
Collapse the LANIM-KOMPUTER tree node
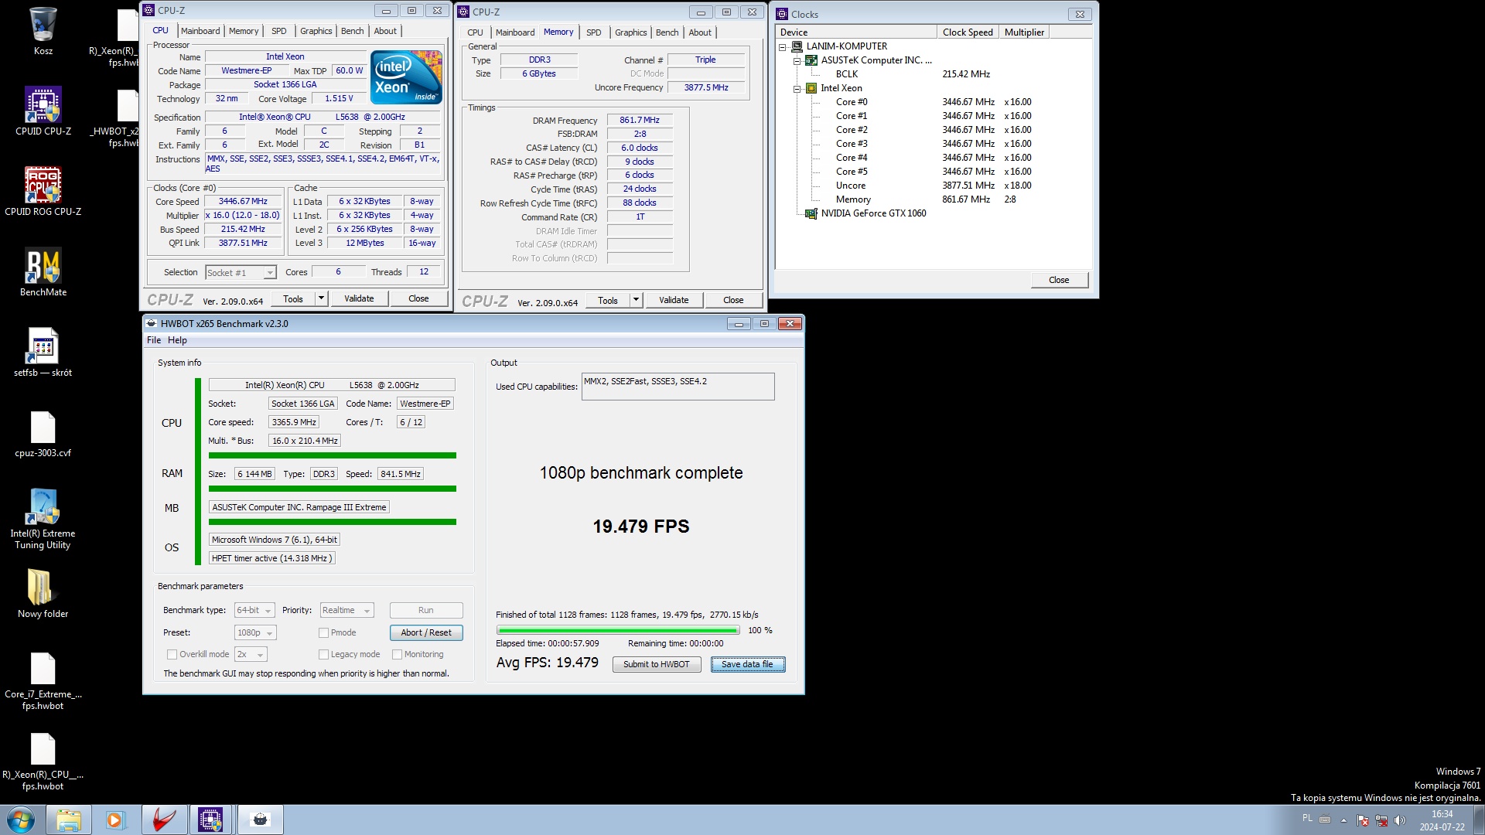click(x=782, y=46)
